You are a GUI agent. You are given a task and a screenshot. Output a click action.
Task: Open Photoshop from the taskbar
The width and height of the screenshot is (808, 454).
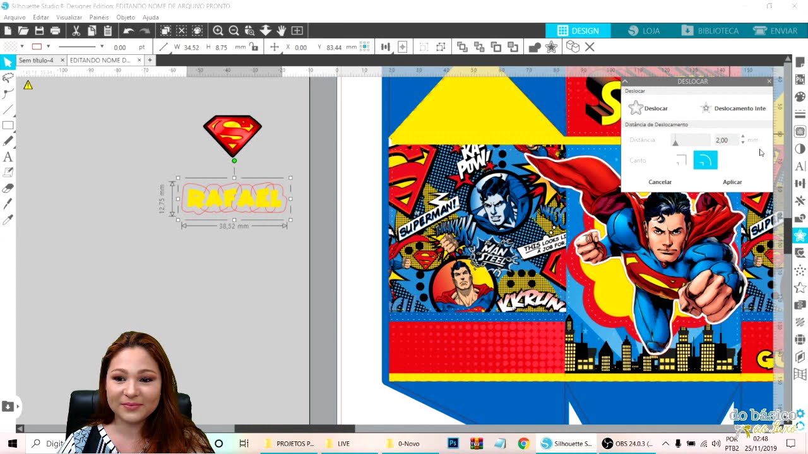coord(453,443)
